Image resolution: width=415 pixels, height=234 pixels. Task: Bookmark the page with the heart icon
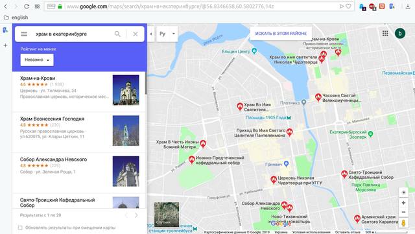coord(348,6)
